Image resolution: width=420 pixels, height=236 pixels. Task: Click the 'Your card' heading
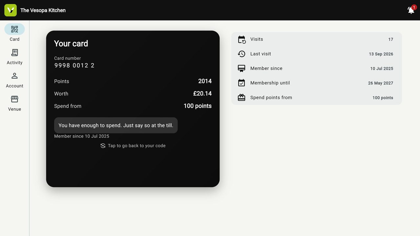pos(71,44)
